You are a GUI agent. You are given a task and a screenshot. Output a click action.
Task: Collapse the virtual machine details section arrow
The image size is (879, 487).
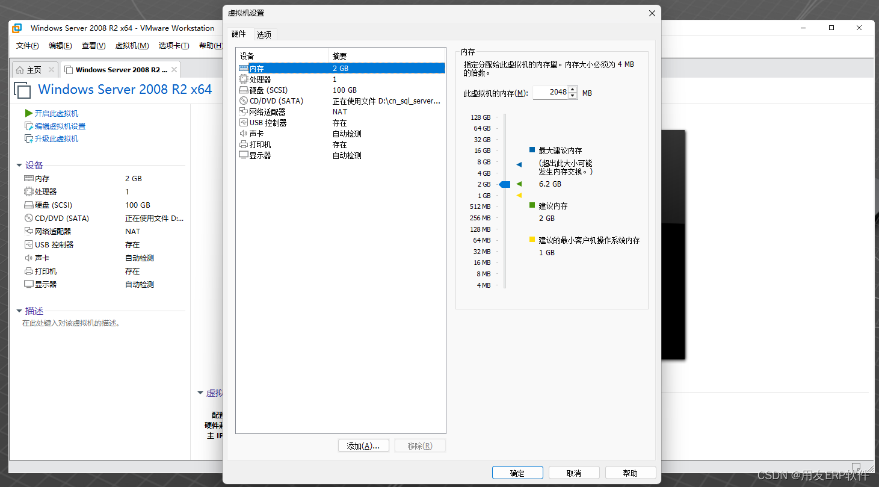(200, 393)
